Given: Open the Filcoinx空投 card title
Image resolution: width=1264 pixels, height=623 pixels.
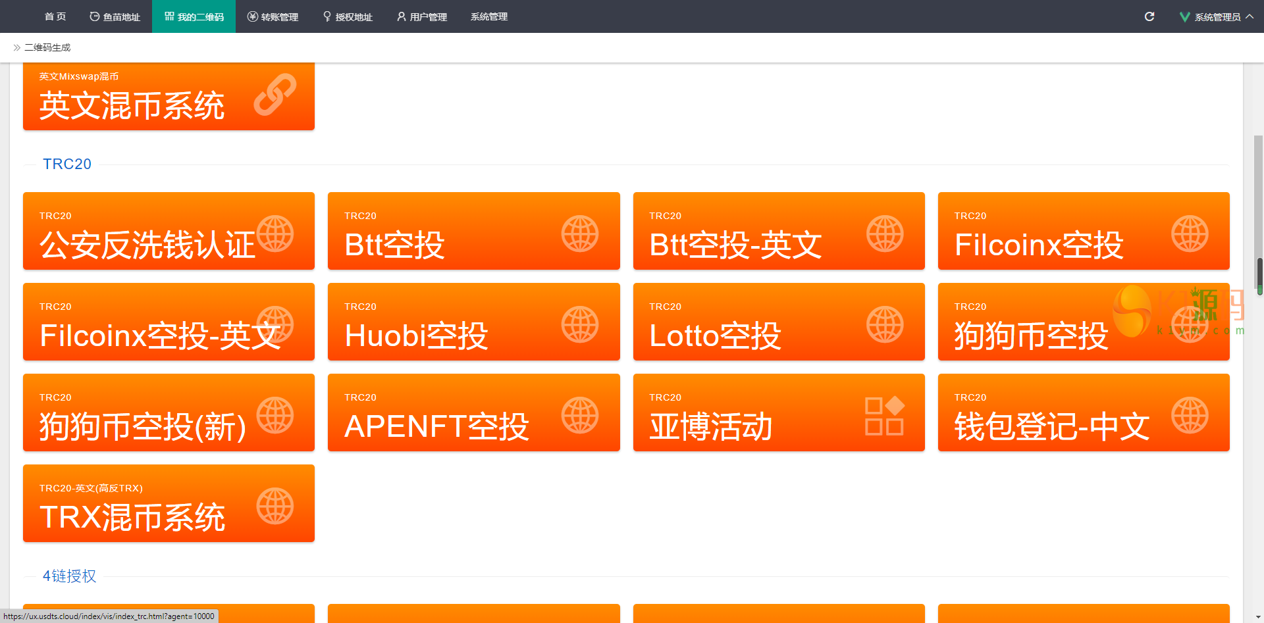Looking at the screenshot, I should 1039,245.
